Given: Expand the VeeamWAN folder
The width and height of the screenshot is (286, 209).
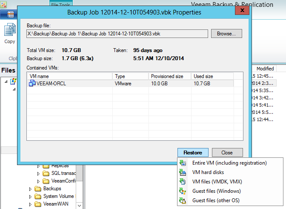Looking at the screenshot, I should point(30,204).
